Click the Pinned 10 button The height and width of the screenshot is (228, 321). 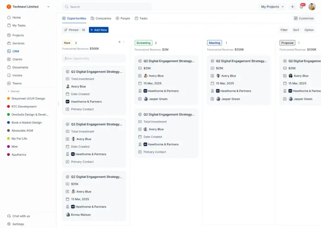tap(74, 30)
